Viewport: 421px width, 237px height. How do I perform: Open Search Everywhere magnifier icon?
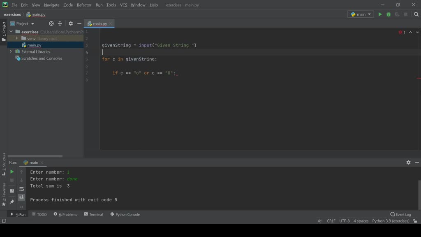(416, 14)
